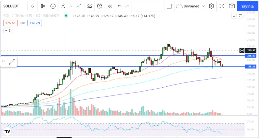Image resolution: width=259 pixels, height=138 pixels.
Task: Open the financials bar chart icon
Action: tap(79, 6)
